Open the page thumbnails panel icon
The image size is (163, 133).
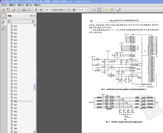coord(3,16)
